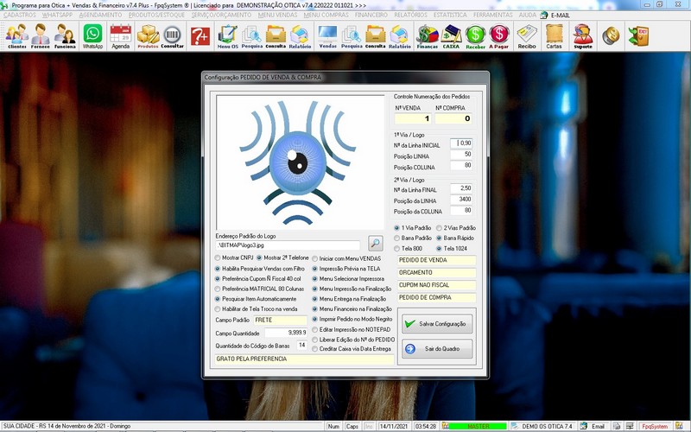Click the Sair do Quadro button
Screen dimensions: 691x432
[436, 348]
